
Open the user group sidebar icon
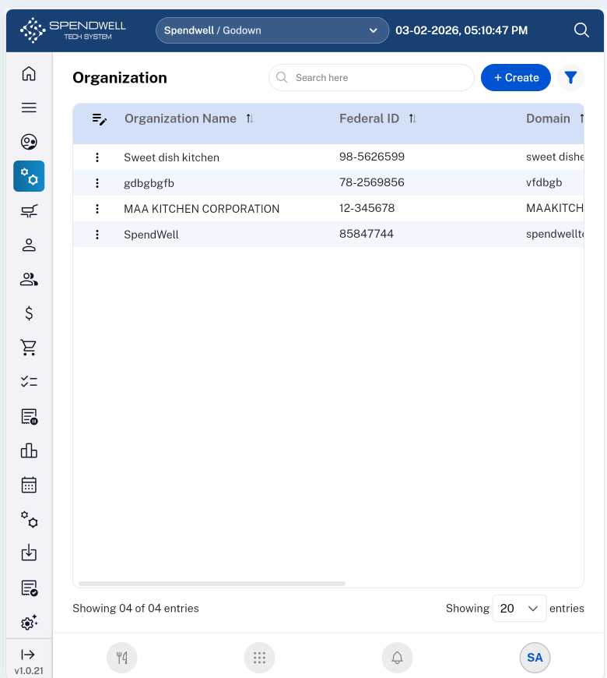(29, 279)
